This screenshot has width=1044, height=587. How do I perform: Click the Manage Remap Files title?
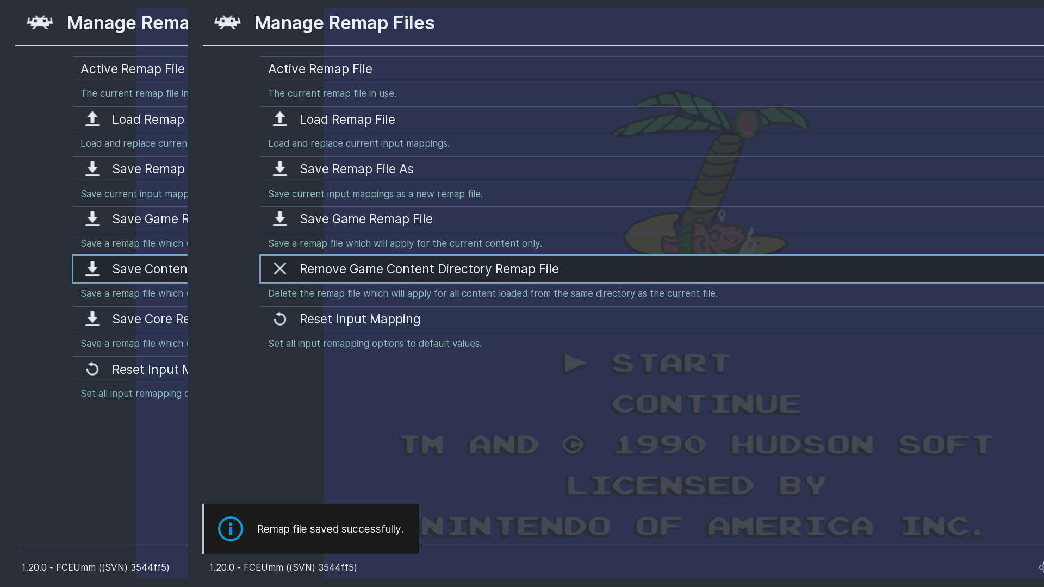pos(344,23)
